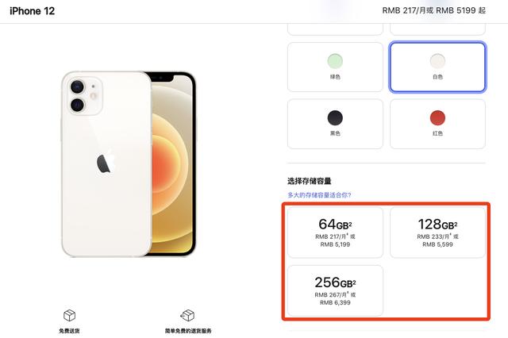Screen dimensions: 508x338
Task: Pick the black color circle
Action: tap(335, 118)
